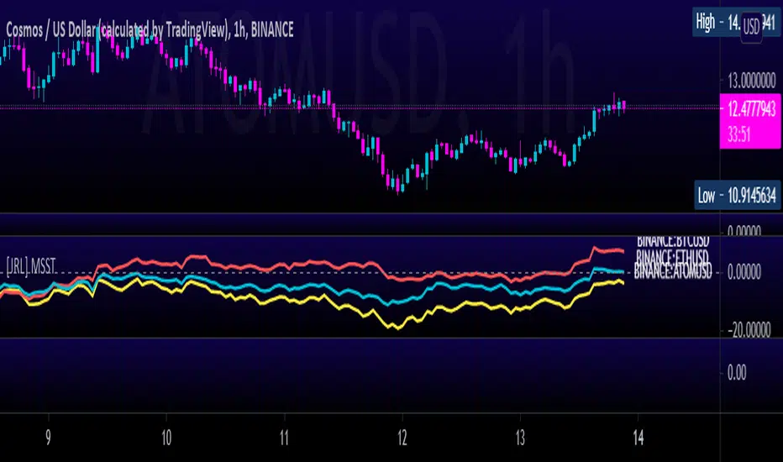This screenshot has height=462, width=783.
Task: Click the USD currency button
Action: click(x=751, y=27)
